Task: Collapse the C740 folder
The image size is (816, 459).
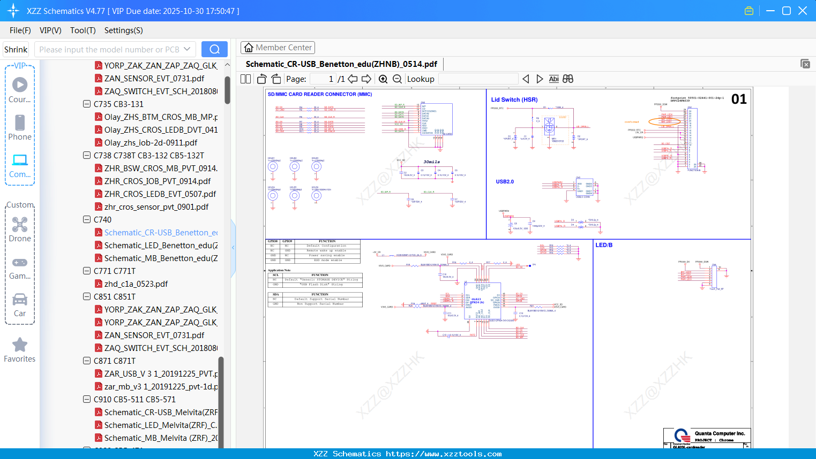Action: point(87,219)
